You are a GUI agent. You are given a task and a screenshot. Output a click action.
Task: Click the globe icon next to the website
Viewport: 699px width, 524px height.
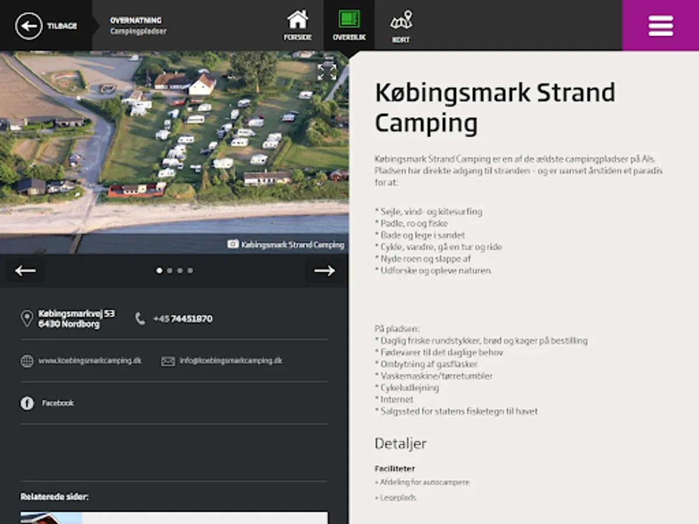[x=26, y=360]
